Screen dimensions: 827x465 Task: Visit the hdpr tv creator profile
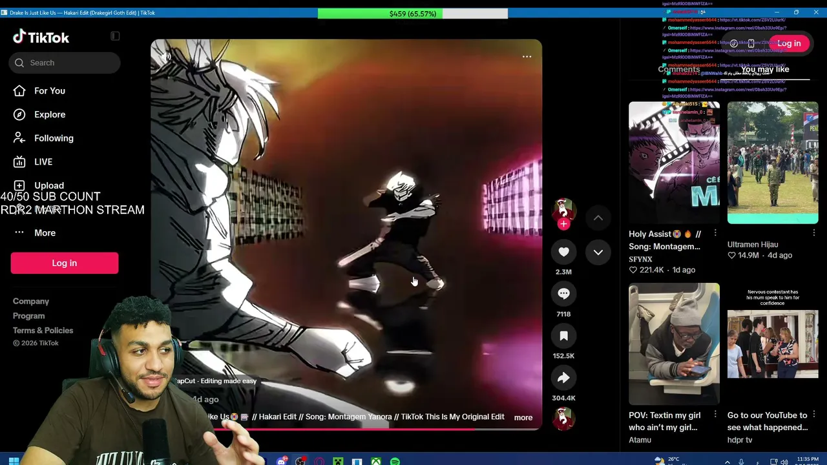pos(740,440)
